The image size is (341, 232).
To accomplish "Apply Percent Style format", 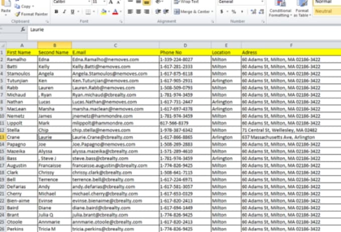I will 234,12.
